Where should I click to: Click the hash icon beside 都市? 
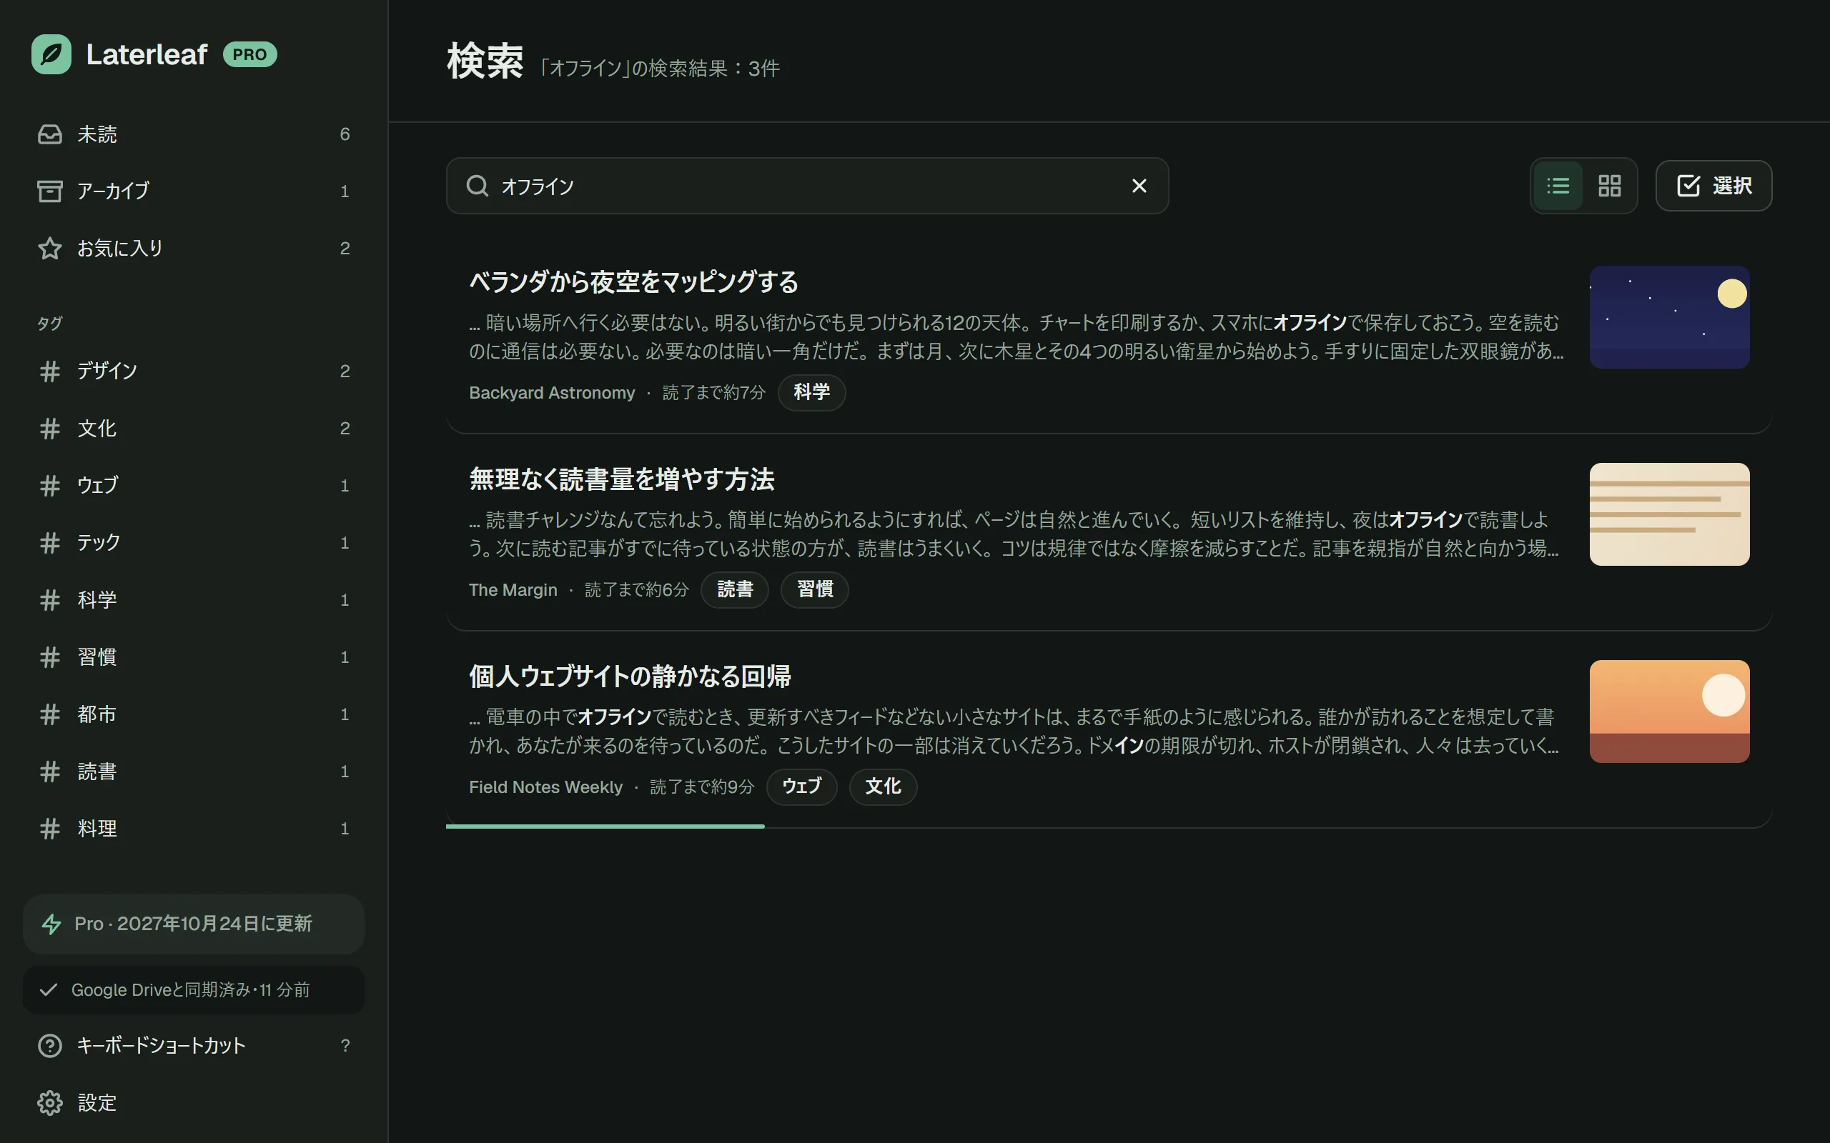tap(50, 714)
